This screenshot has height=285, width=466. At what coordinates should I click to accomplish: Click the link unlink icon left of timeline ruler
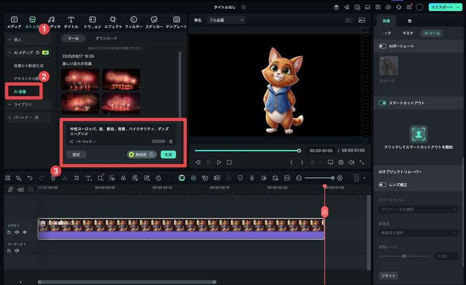tap(10, 189)
